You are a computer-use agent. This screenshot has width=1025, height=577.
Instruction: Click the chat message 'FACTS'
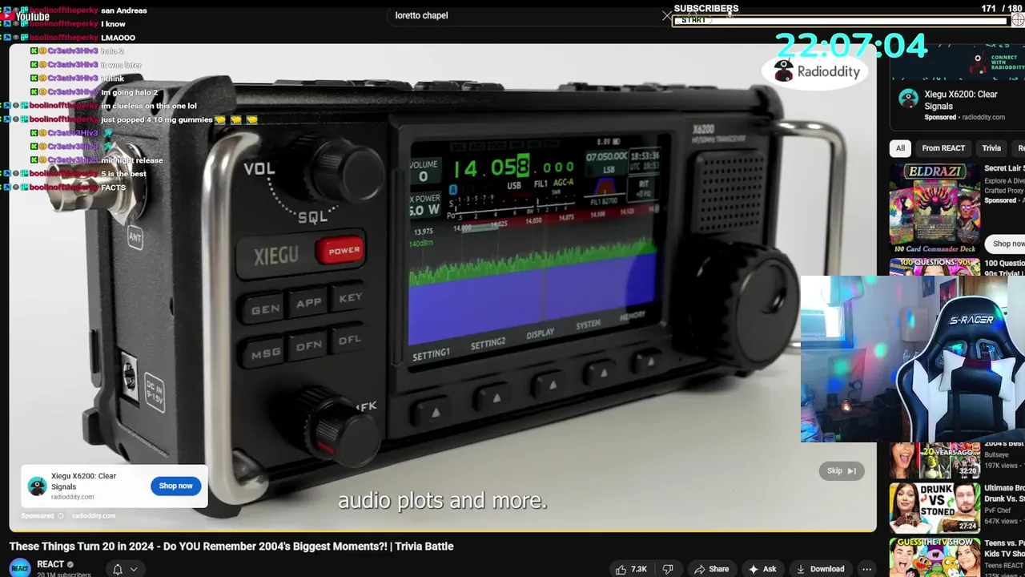pos(113,188)
